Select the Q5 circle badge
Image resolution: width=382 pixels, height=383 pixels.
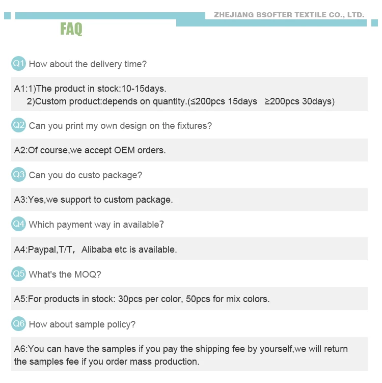coord(19,274)
